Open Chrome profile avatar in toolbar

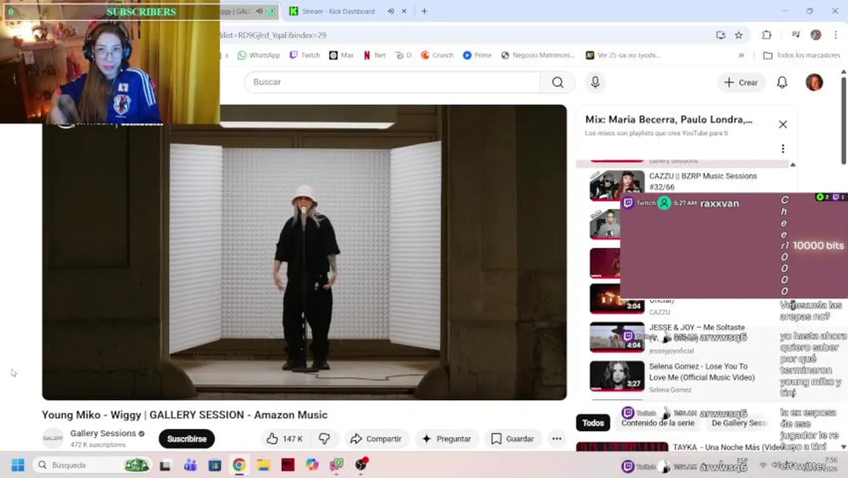tap(816, 35)
